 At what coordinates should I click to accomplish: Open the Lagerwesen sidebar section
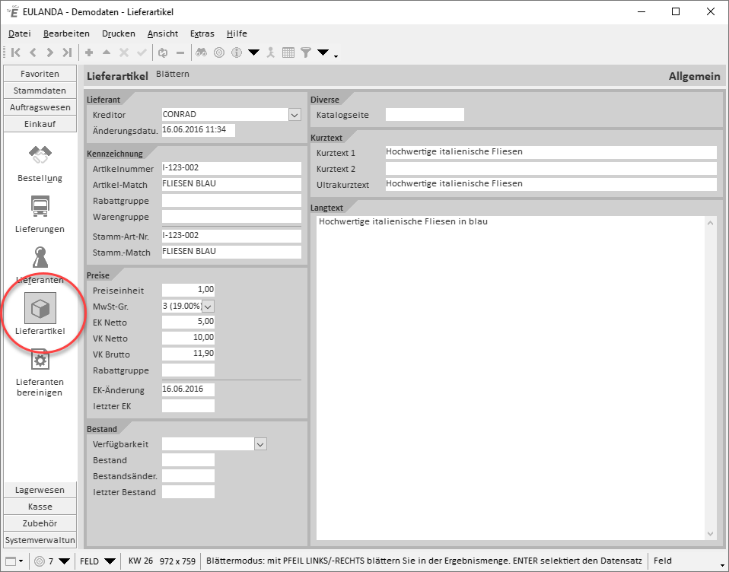pos(40,490)
